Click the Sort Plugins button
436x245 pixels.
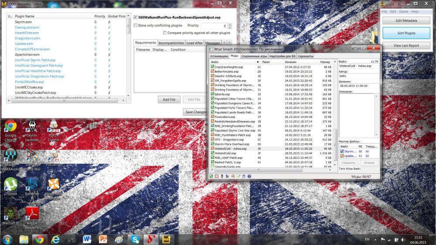406,33
